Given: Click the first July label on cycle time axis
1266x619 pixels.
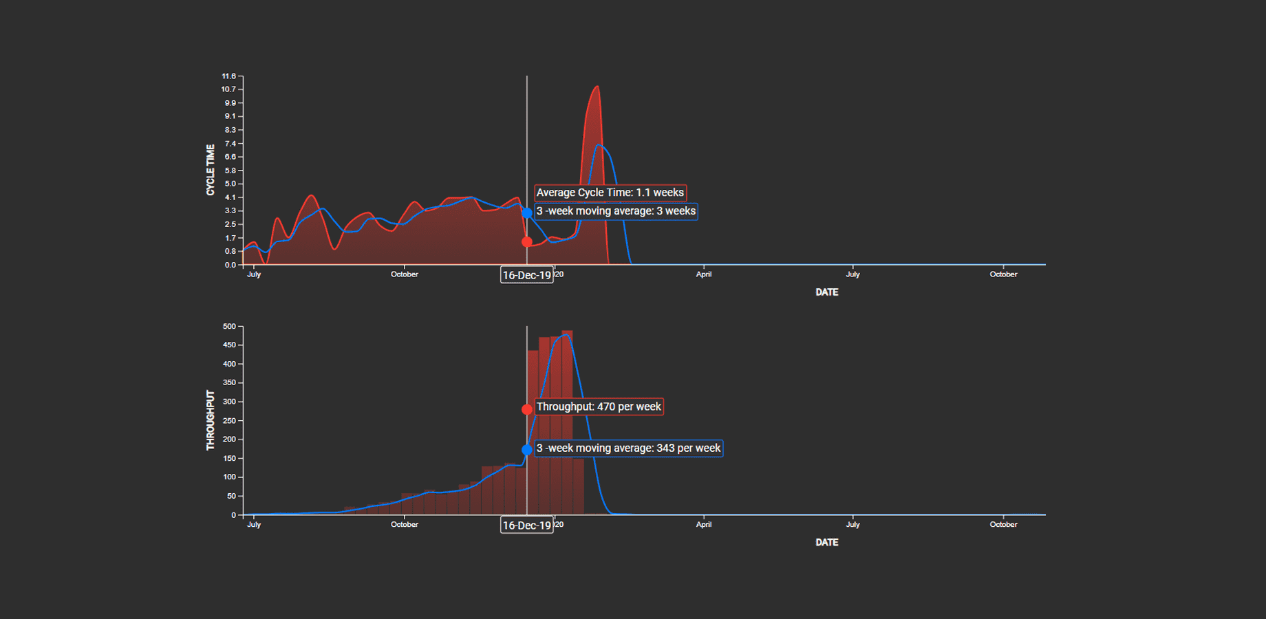Looking at the screenshot, I should [254, 274].
